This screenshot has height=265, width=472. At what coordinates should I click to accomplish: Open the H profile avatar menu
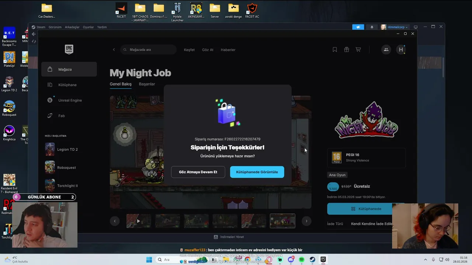pyautogui.click(x=401, y=50)
